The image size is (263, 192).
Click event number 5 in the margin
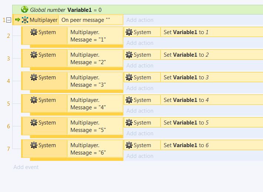(x=9, y=104)
